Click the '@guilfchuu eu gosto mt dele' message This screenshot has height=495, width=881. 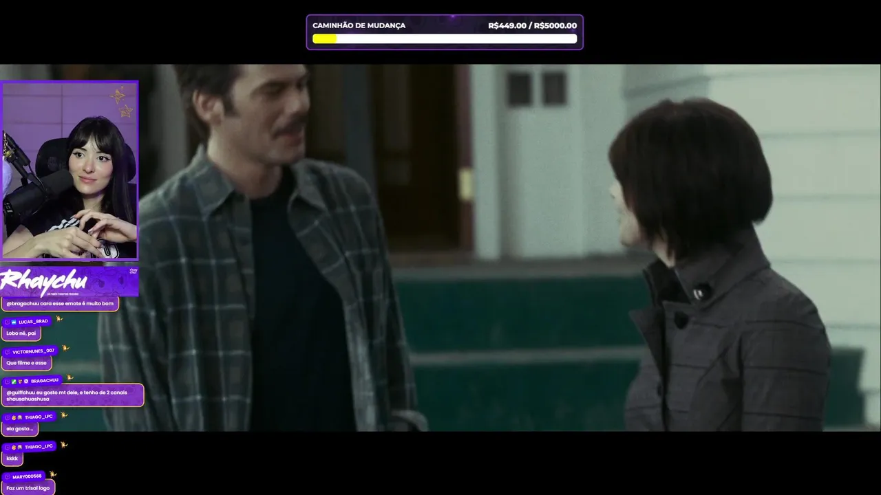72,395
